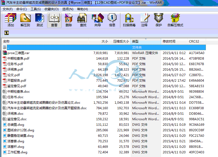The width and height of the screenshot is (218, 157).
Task: Select the file 鉴定意见.doc
Action: click(x=17, y=119)
